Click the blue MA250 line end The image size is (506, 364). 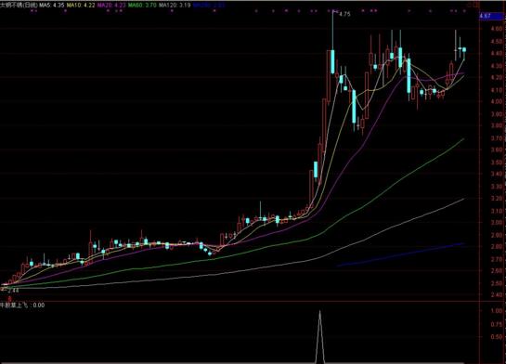[463, 243]
